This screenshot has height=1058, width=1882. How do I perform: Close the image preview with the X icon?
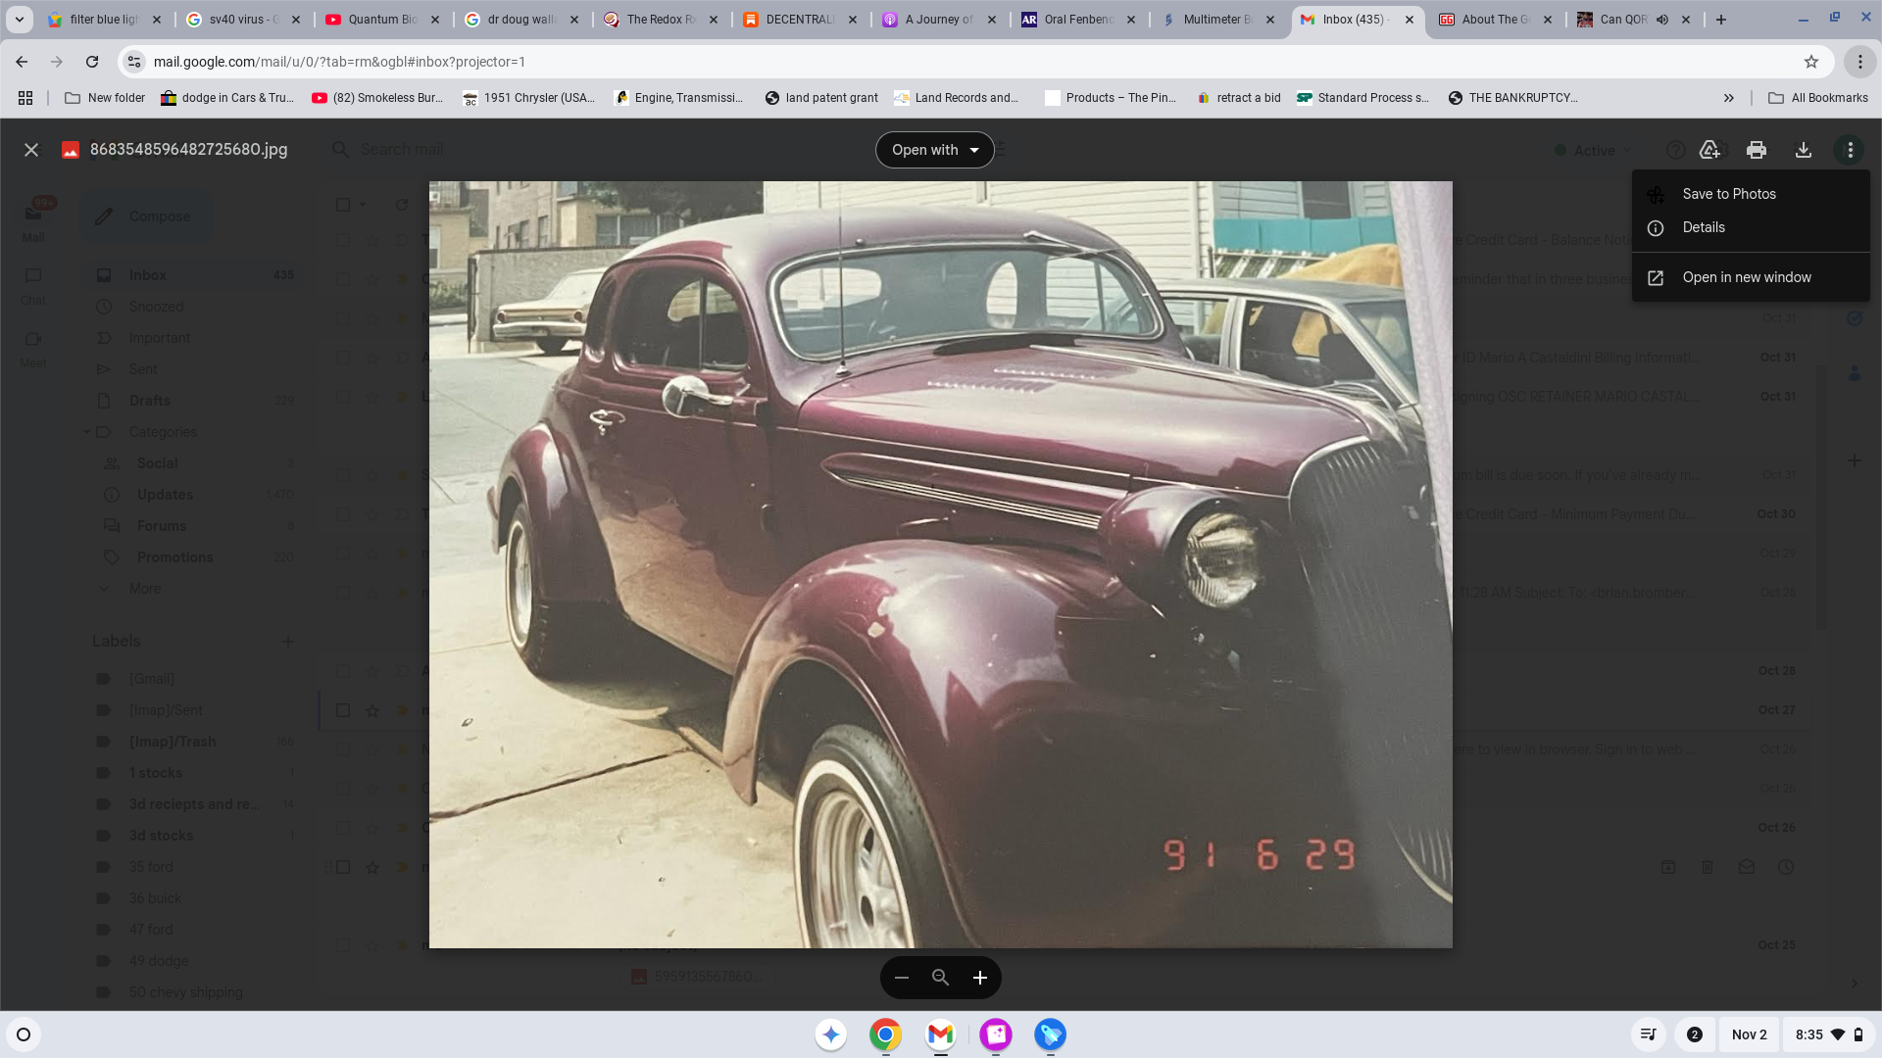(31, 150)
